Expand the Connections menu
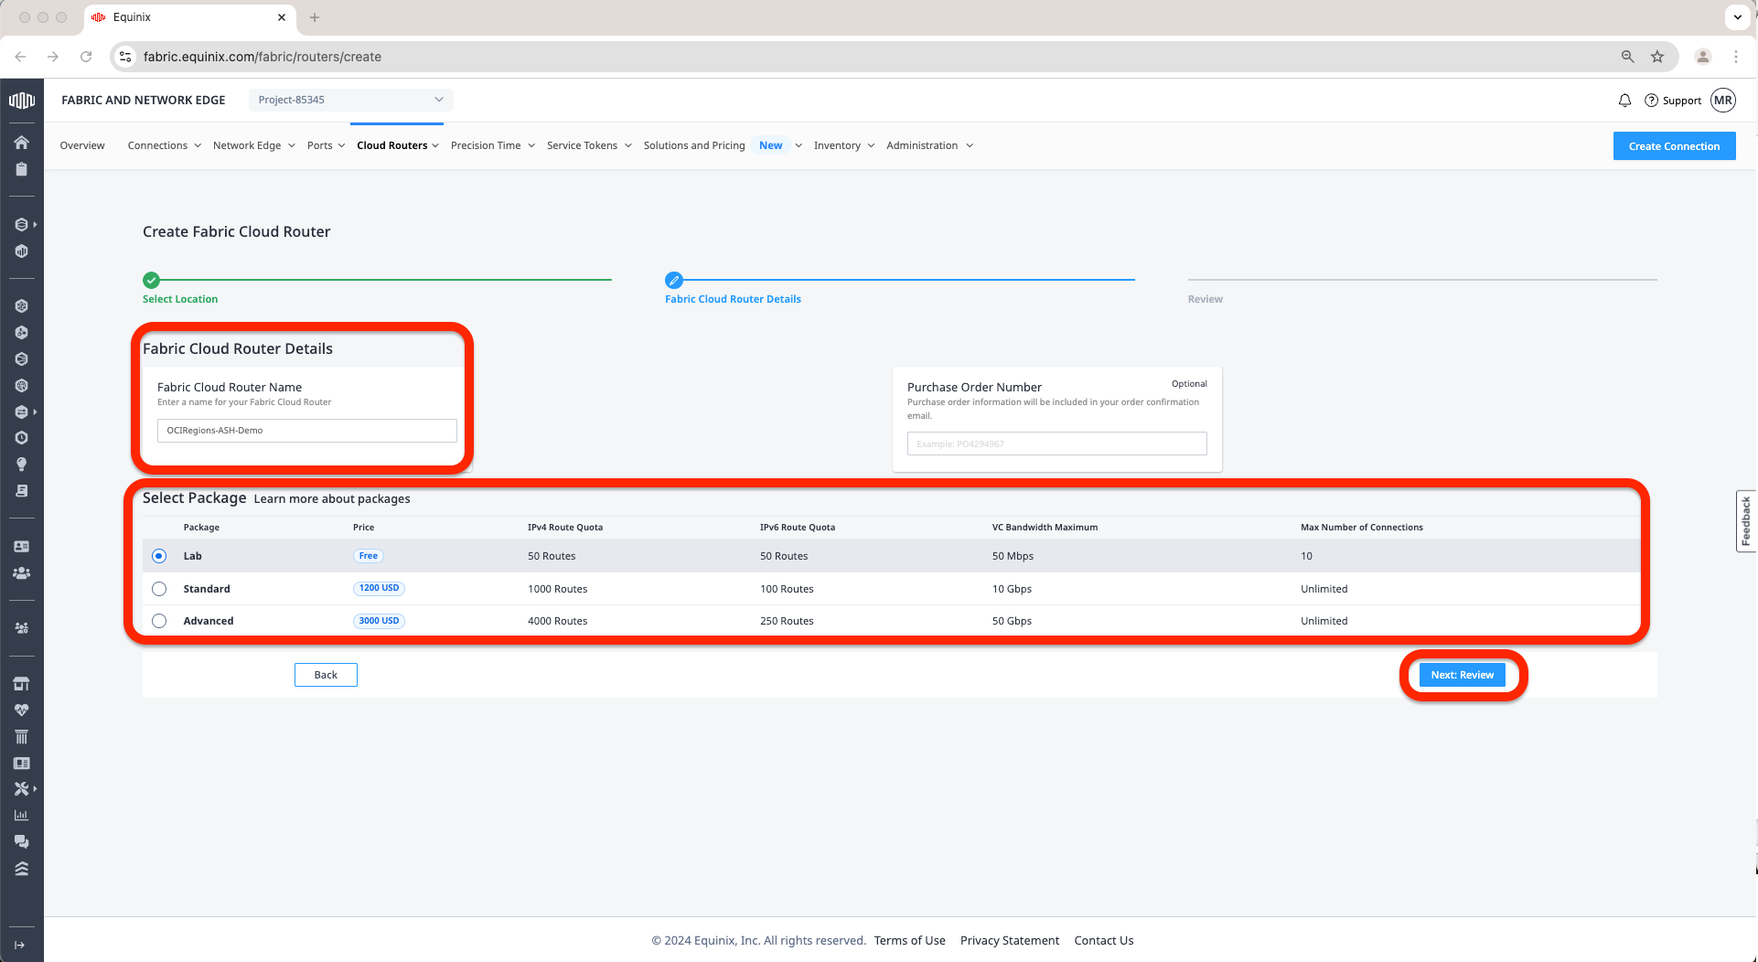 pos(164,145)
